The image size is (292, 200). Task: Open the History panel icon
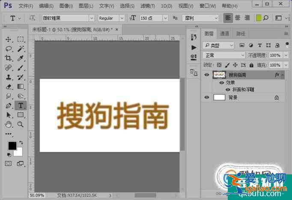pos(194,37)
